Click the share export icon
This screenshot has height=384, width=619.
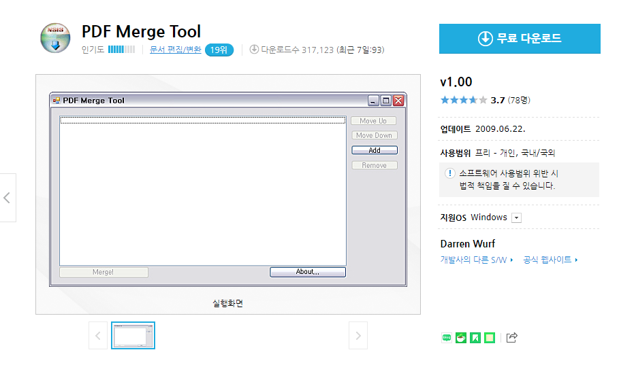[511, 338]
